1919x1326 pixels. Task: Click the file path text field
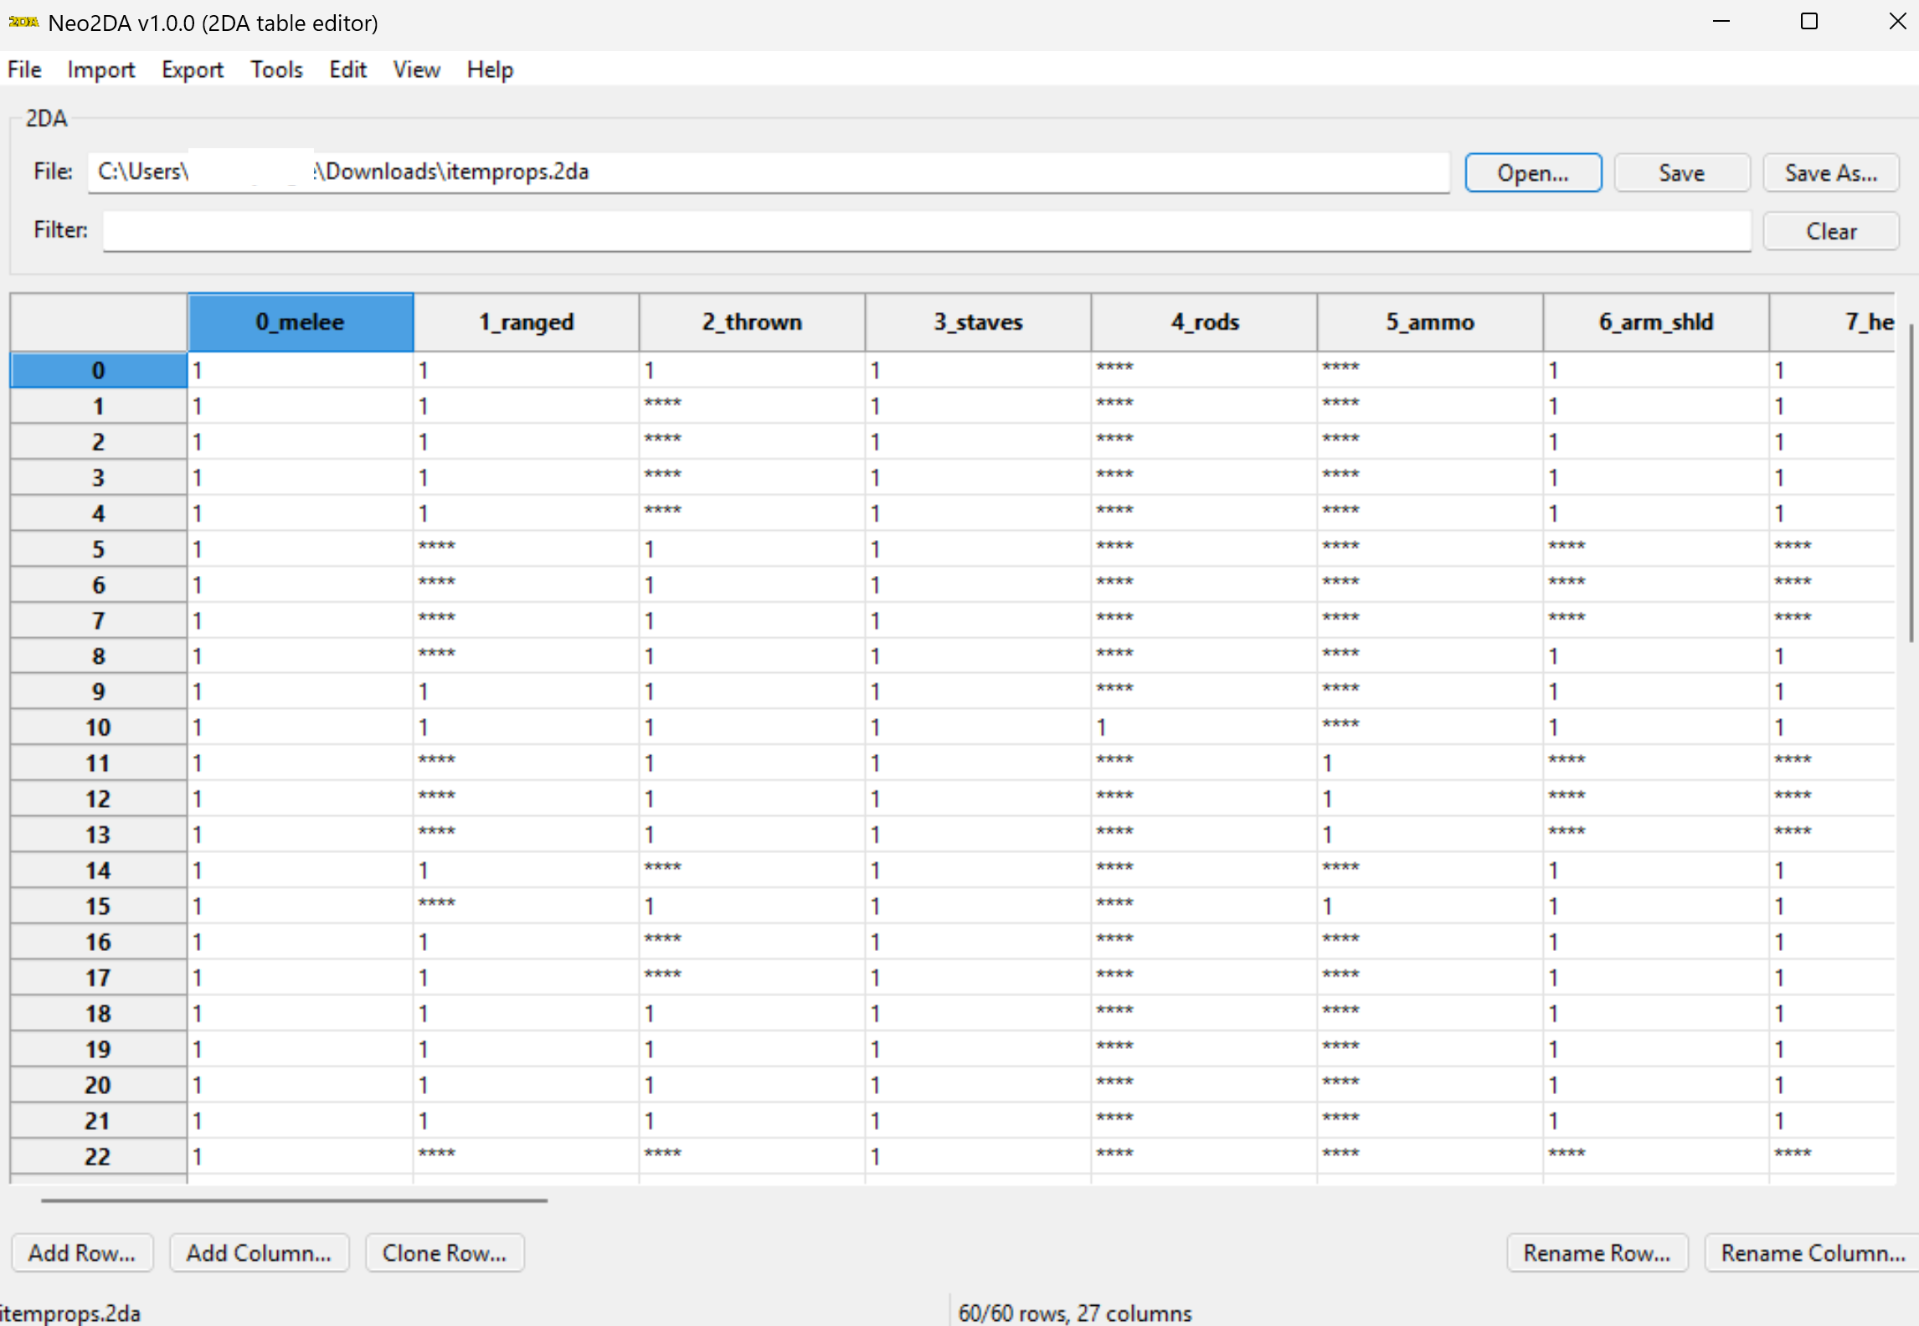[769, 172]
